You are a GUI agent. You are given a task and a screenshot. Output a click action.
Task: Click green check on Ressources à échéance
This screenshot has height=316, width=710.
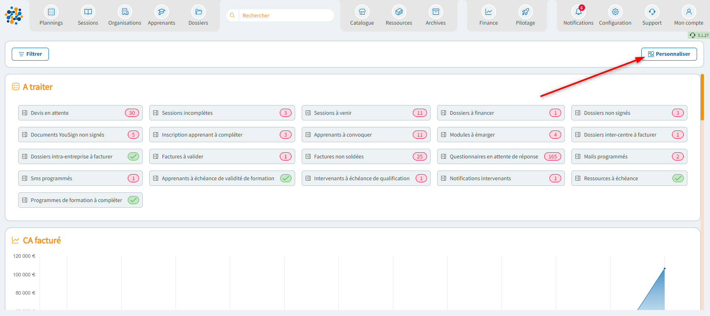[x=678, y=178]
